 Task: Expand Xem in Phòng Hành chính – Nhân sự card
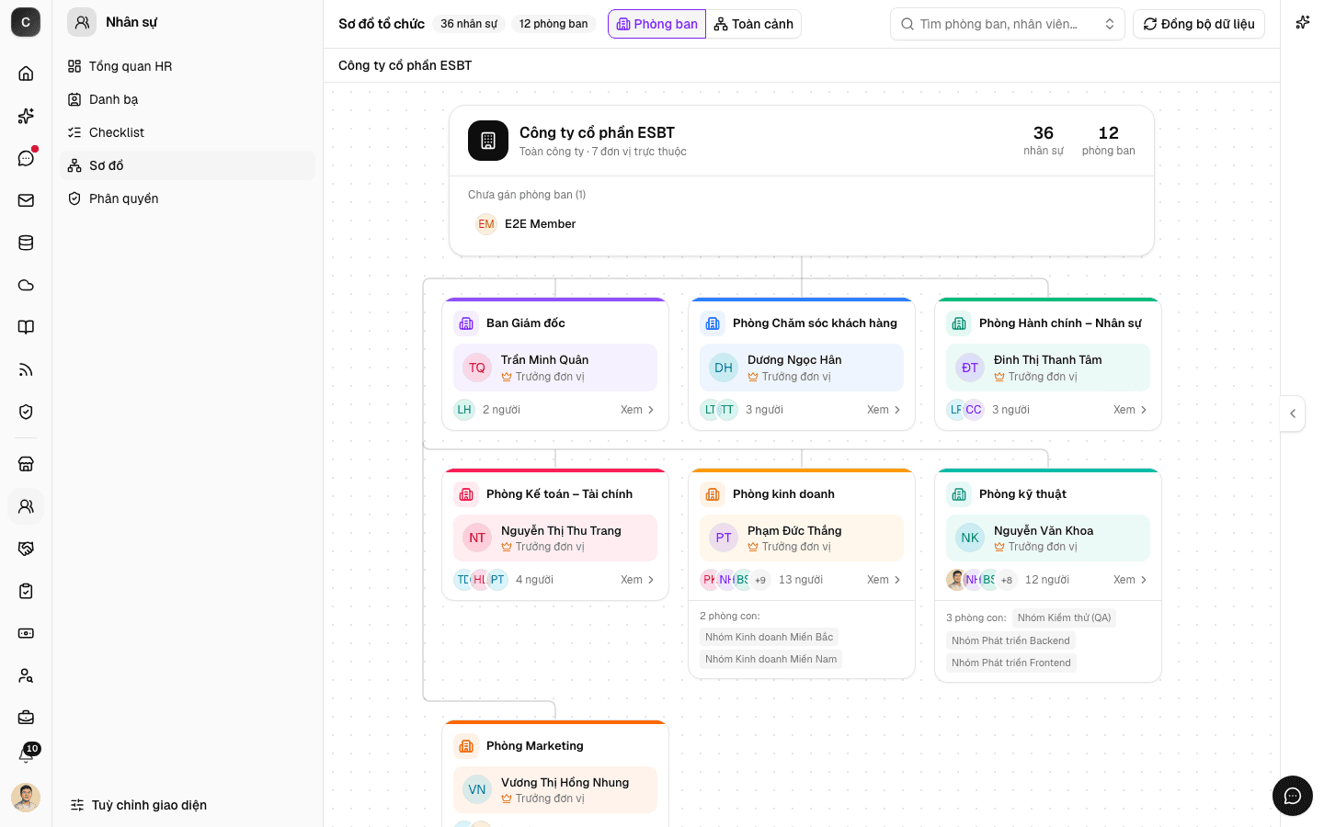click(x=1130, y=410)
